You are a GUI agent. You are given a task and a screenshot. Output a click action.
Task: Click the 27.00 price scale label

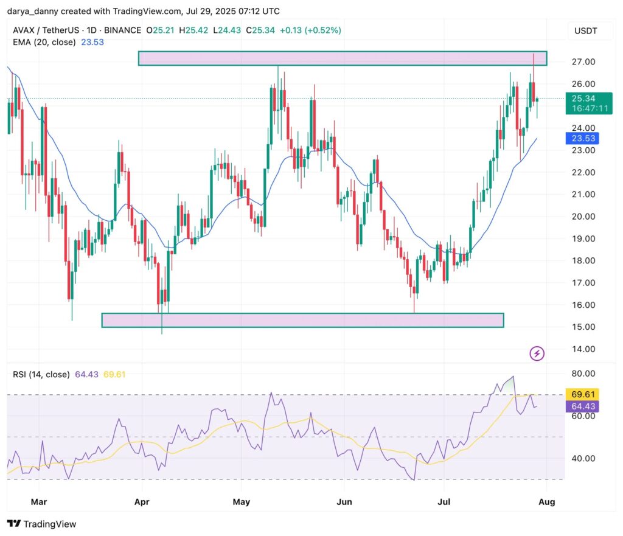582,62
